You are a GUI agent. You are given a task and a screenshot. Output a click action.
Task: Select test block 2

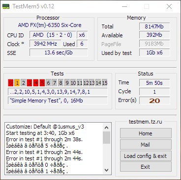[23, 83]
